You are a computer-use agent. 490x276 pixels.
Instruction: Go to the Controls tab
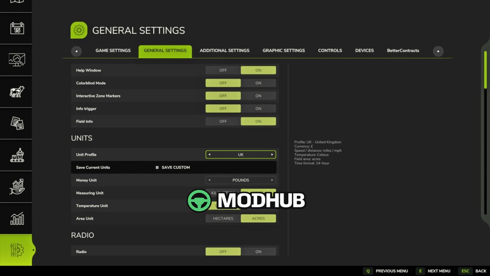tap(330, 51)
